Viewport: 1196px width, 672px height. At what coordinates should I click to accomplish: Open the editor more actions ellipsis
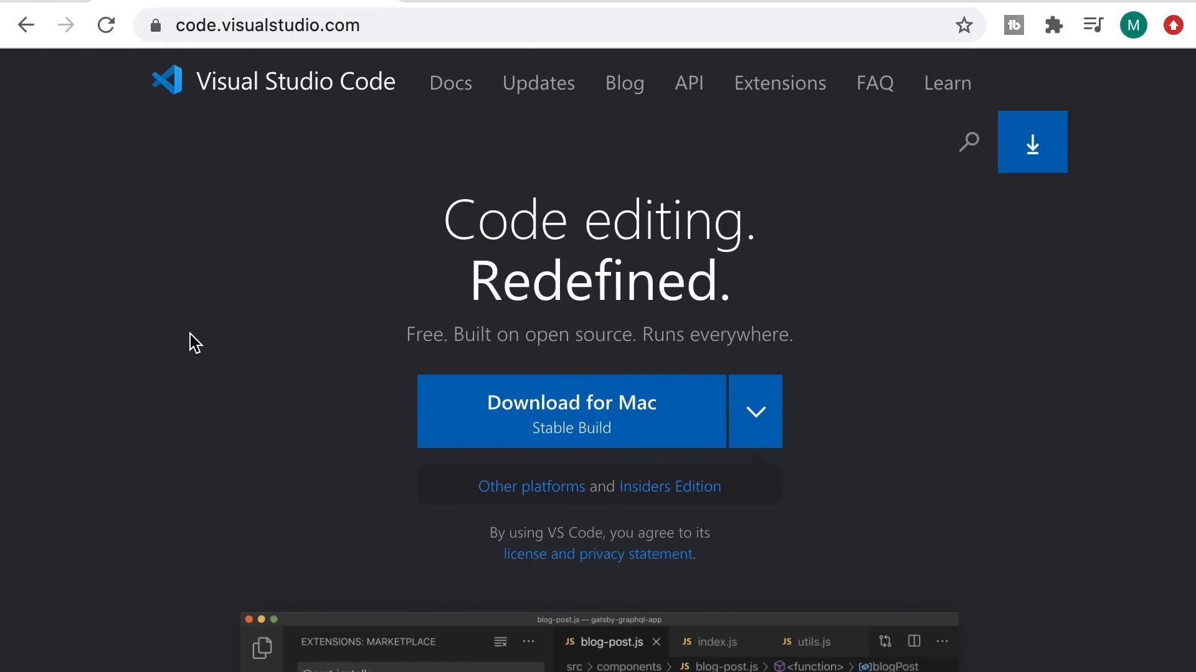tap(942, 641)
